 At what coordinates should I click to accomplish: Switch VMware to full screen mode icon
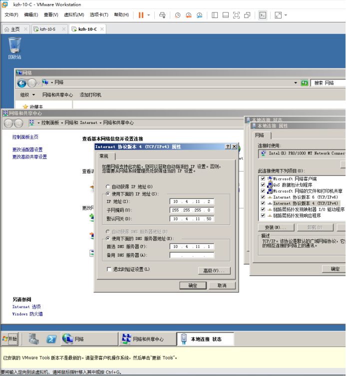click(x=236, y=15)
